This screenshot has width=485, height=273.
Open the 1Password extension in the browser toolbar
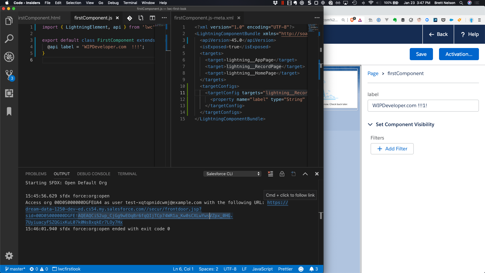point(379,20)
